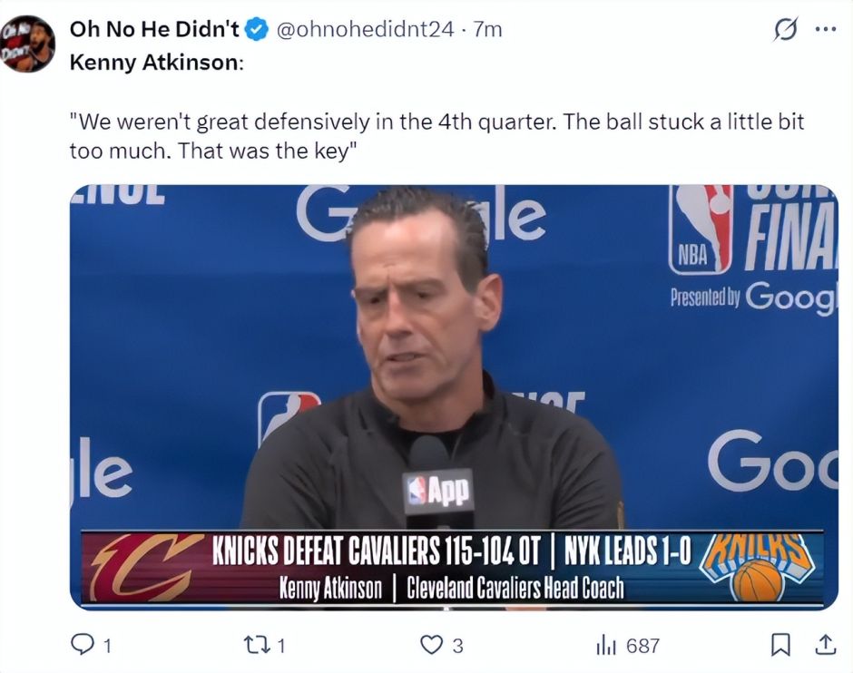The width and height of the screenshot is (853, 673).
Task: Click the tweet quote text body
Action: click(x=436, y=136)
